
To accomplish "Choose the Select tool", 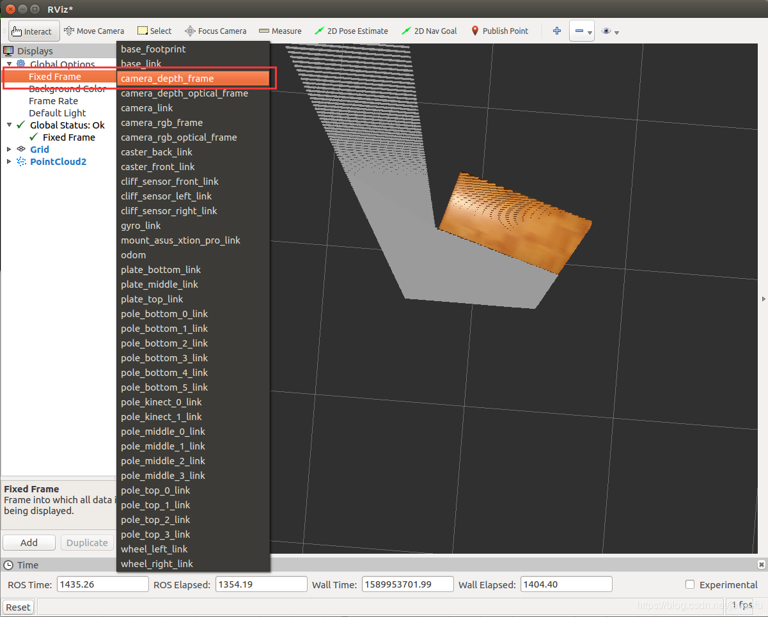I will [154, 31].
